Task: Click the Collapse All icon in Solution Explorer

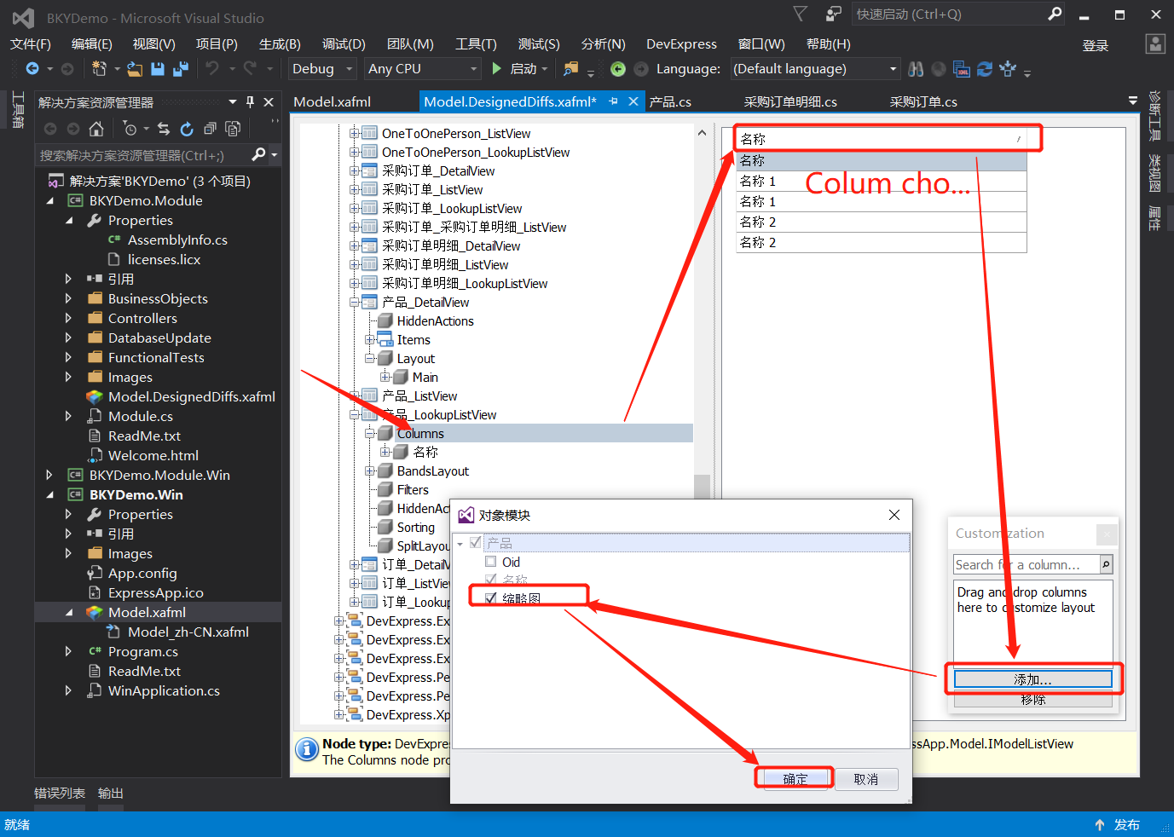Action: click(x=210, y=129)
